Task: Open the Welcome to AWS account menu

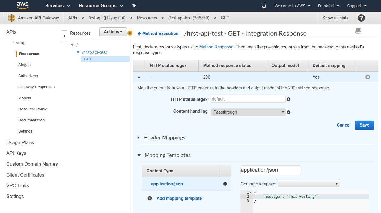Action: (x=292, y=6)
